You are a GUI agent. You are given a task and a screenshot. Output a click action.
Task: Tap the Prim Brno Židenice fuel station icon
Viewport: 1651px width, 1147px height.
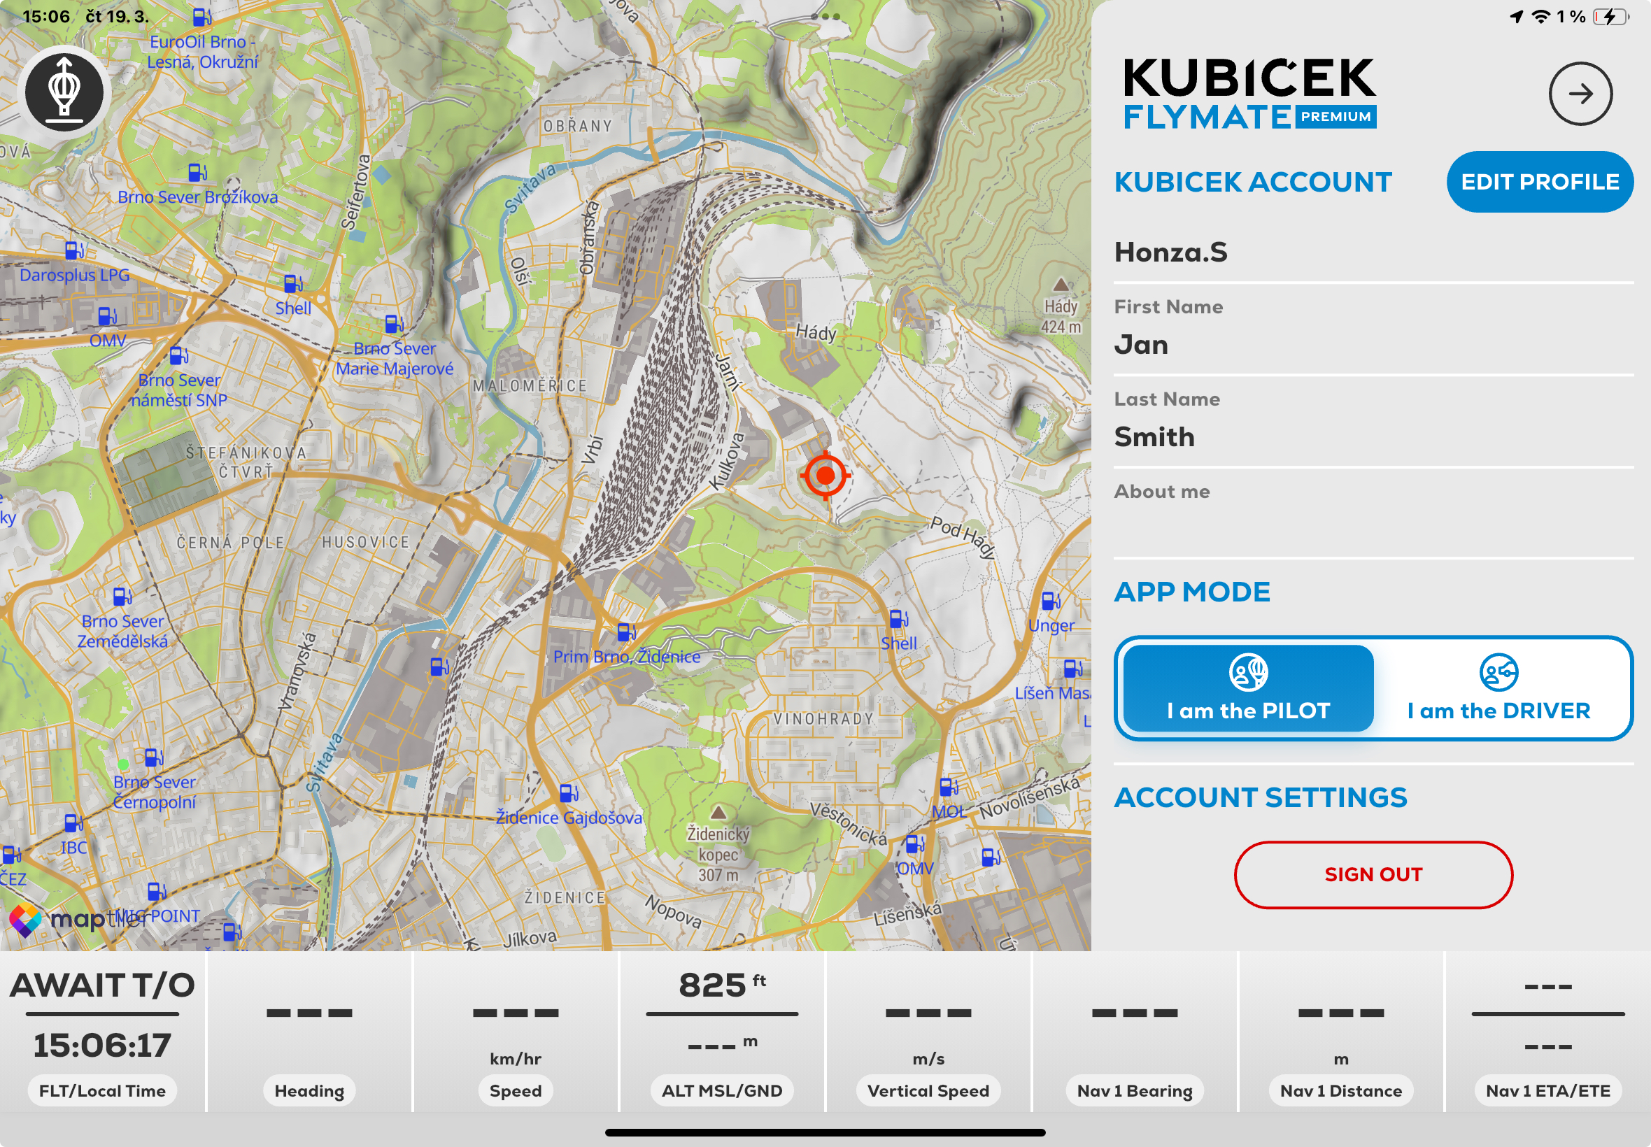[x=625, y=632]
